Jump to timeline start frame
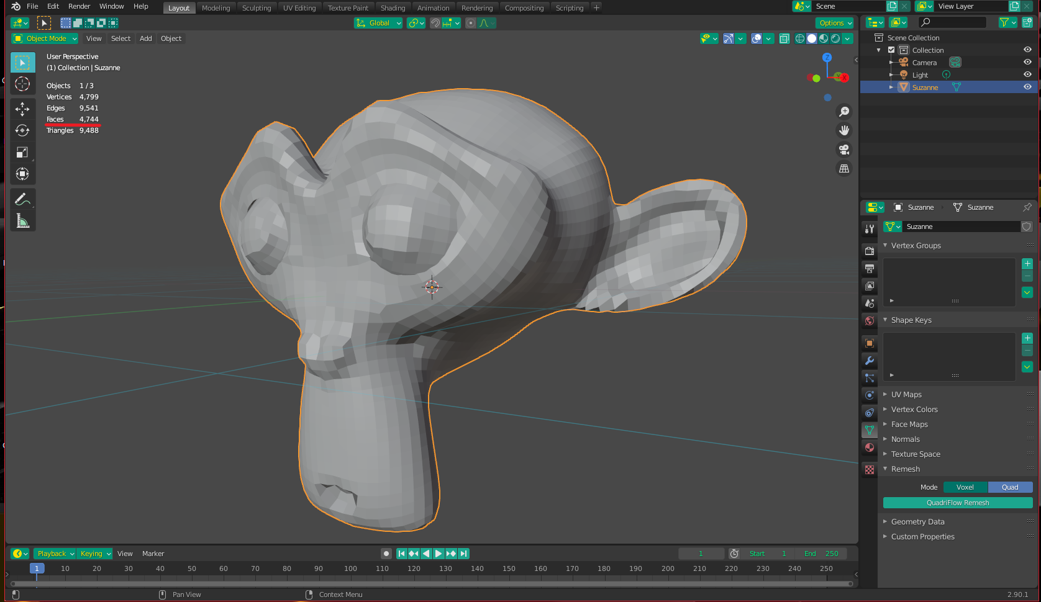The width and height of the screenshot is (1041, 602). 401,554
